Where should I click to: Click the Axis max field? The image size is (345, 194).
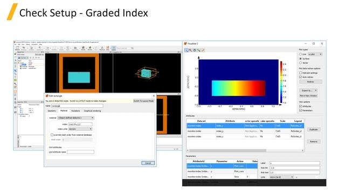tap(295, 172)
